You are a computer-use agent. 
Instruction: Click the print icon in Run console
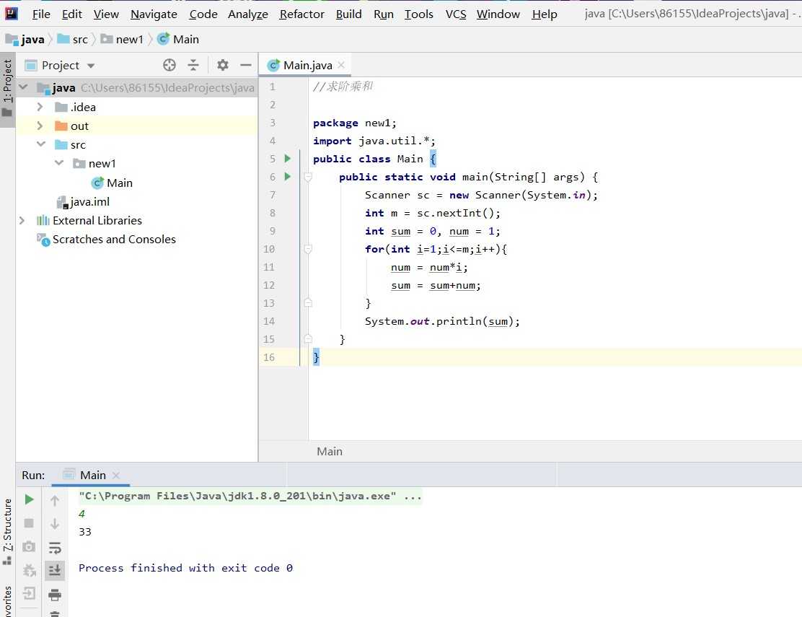coord(55,594)
